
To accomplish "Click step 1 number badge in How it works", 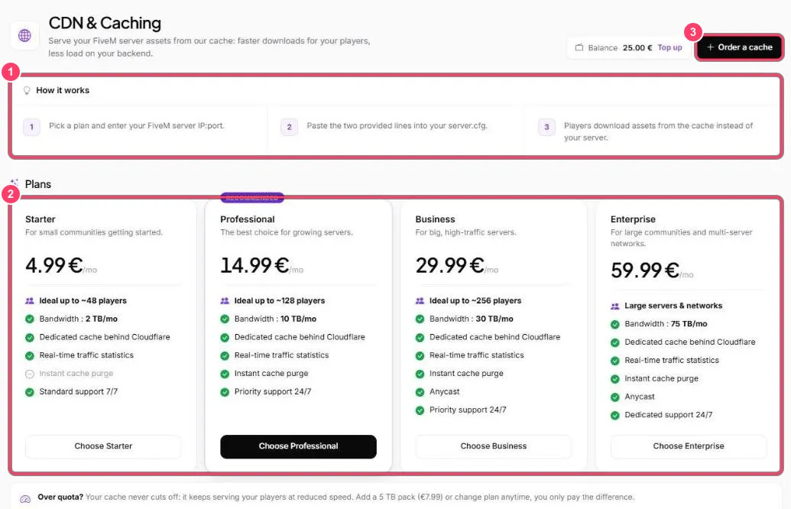I will click(x=32, y=127).
